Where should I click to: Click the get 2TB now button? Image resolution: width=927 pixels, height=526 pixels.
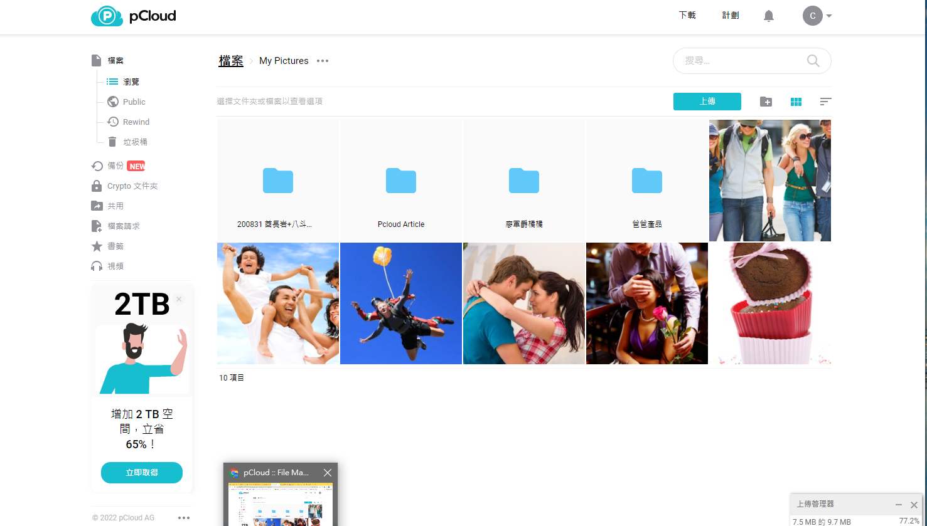tap(142, 473)
